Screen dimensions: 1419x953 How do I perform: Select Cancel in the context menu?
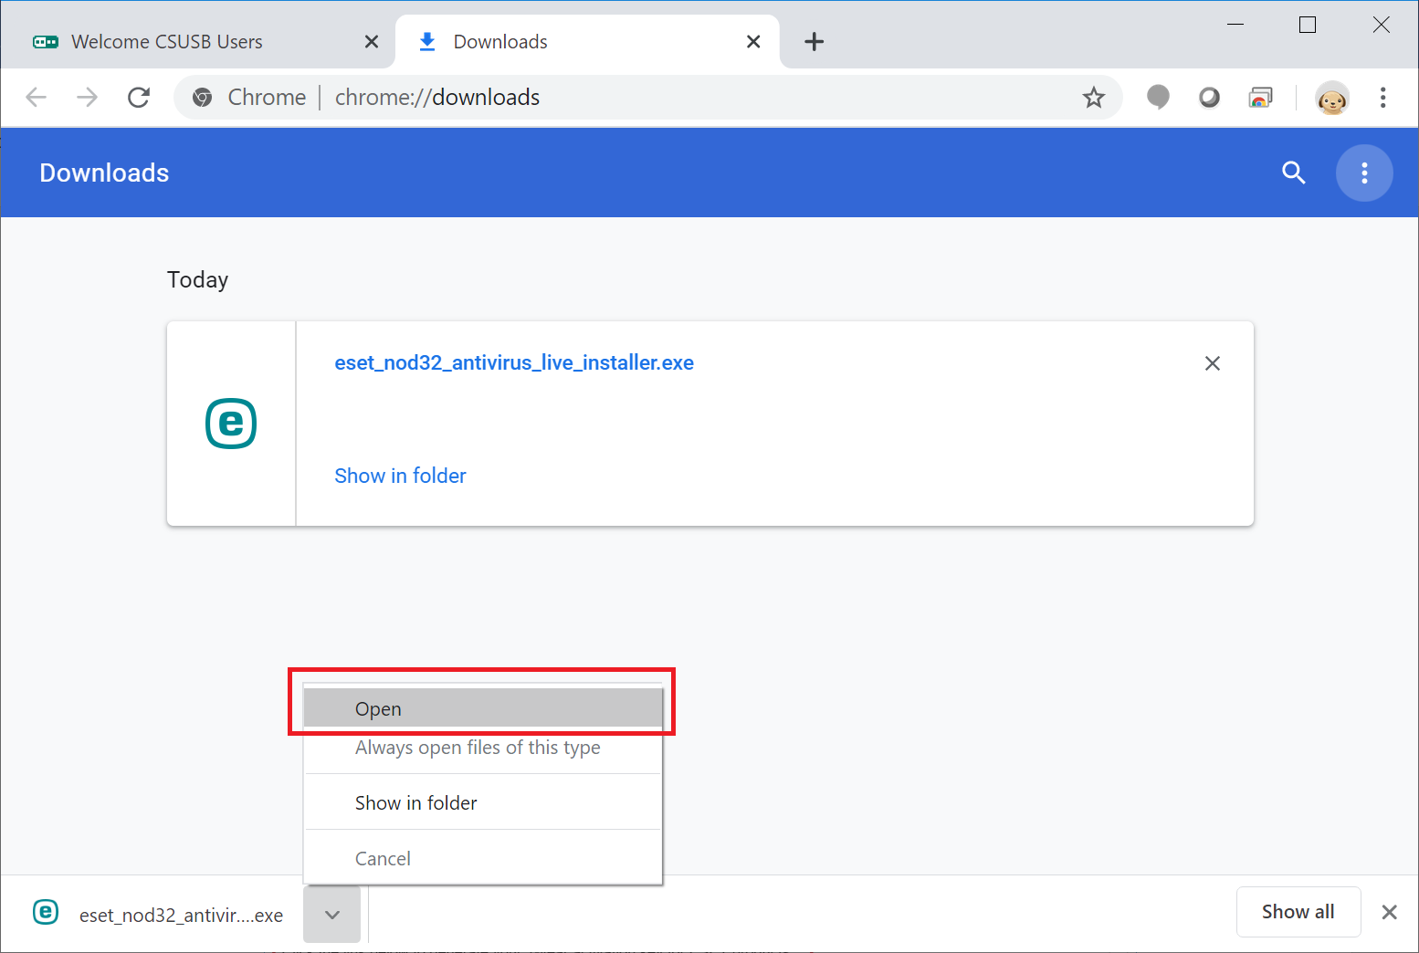pos(483,858)
